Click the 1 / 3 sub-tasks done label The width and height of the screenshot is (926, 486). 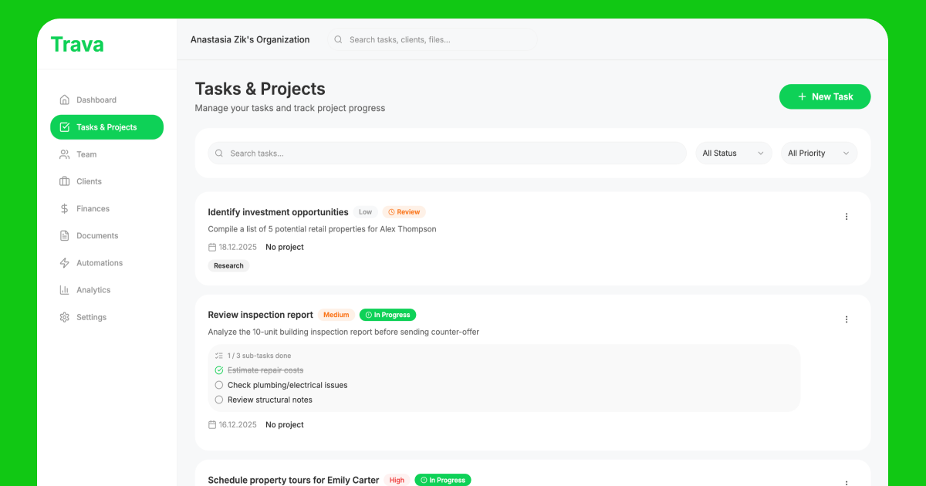tap(259, 356)
